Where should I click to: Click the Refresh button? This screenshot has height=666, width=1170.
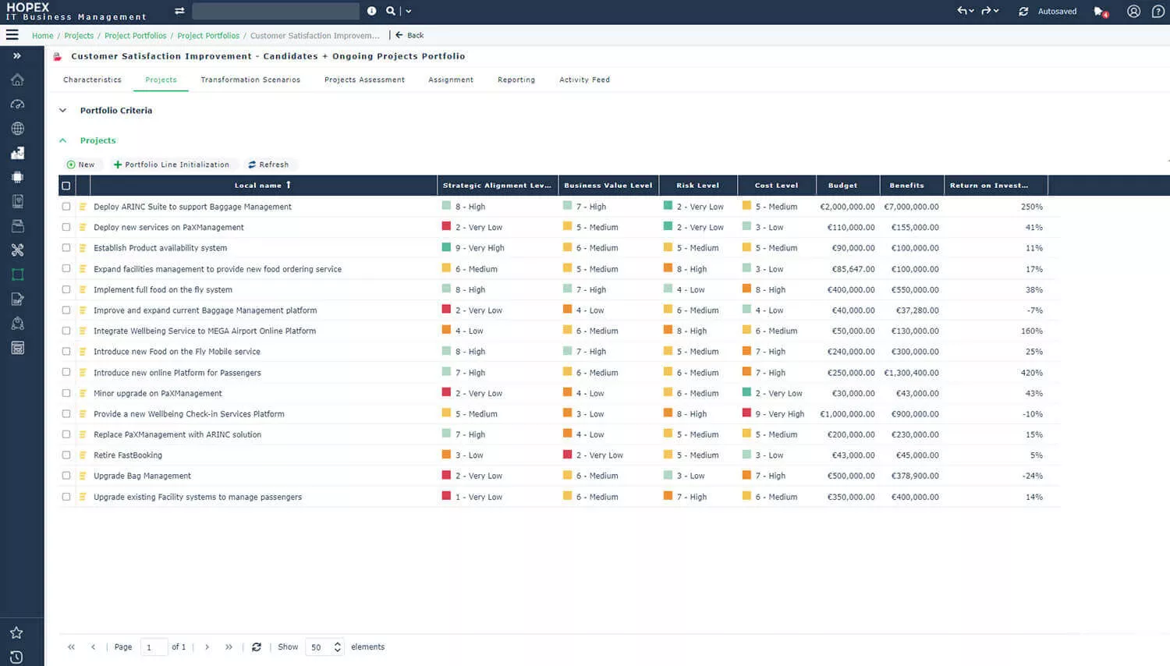coord(268,165)
